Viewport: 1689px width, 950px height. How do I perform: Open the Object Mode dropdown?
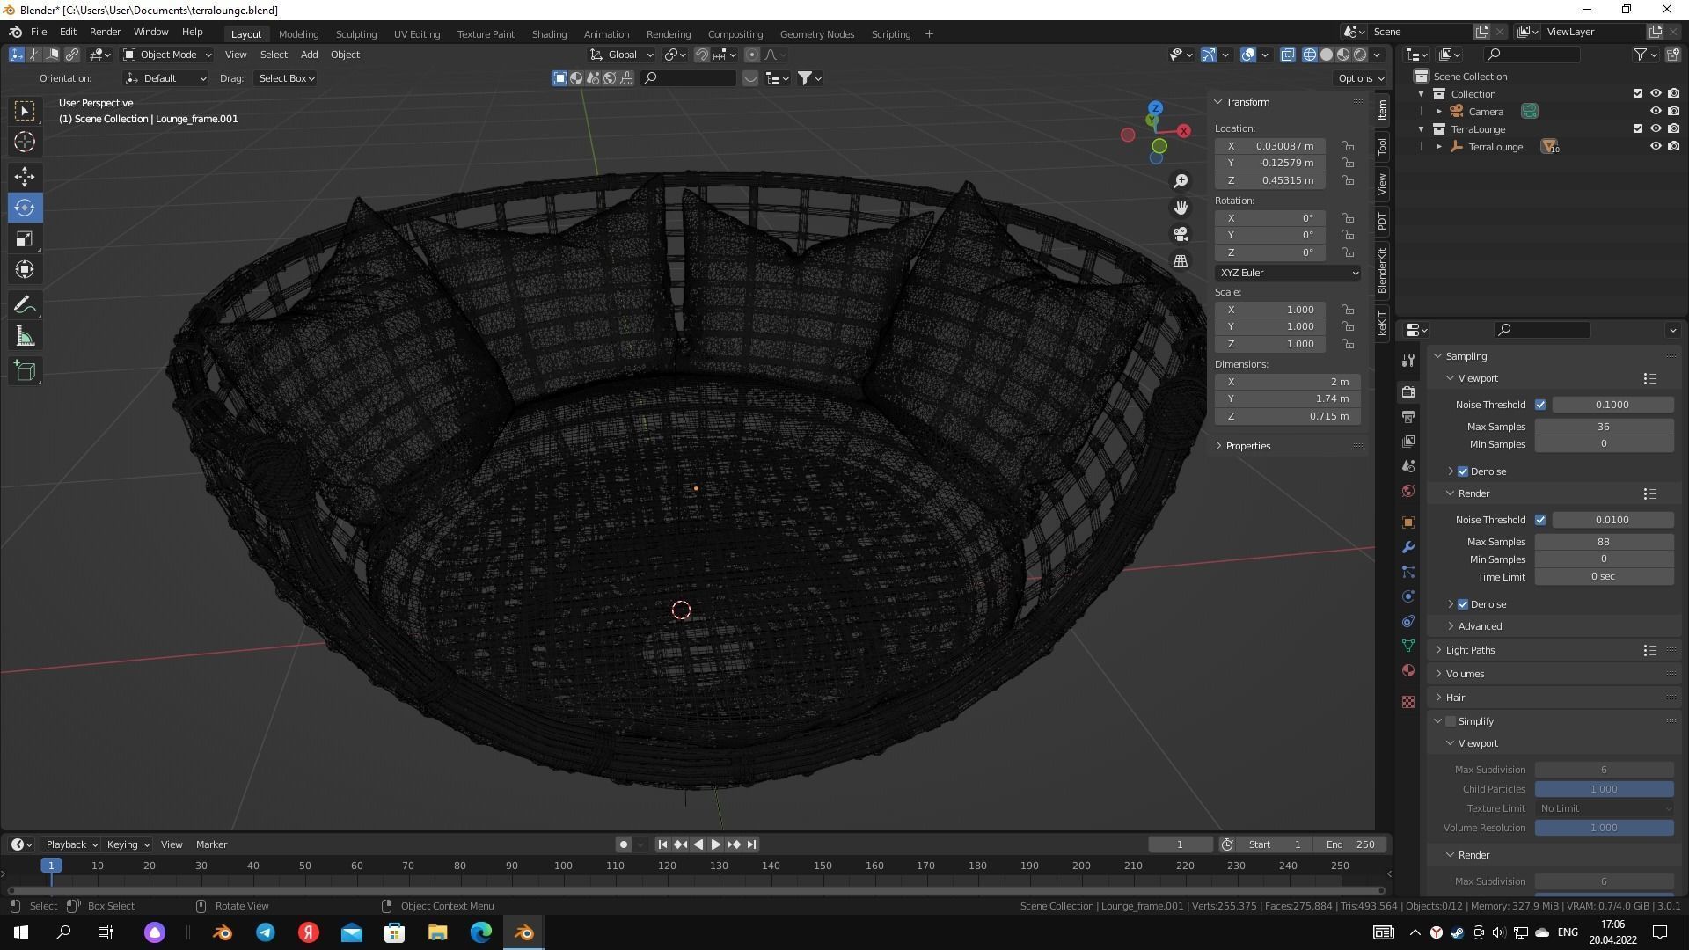(x=167, y=55)
